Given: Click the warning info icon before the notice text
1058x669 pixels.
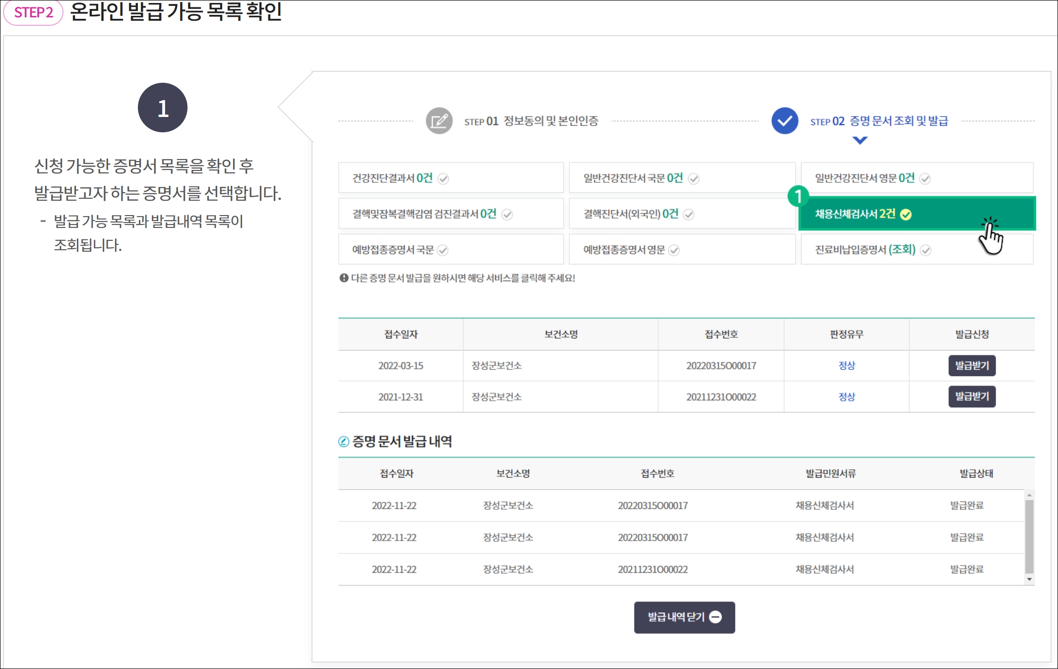Looking at the screenshot, I should (344, 278).
